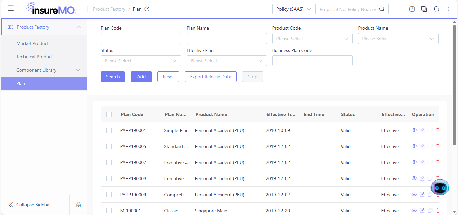The image size is (458, 215).
Task: Delete plan PAPP190005
Action: pos(437,146)
